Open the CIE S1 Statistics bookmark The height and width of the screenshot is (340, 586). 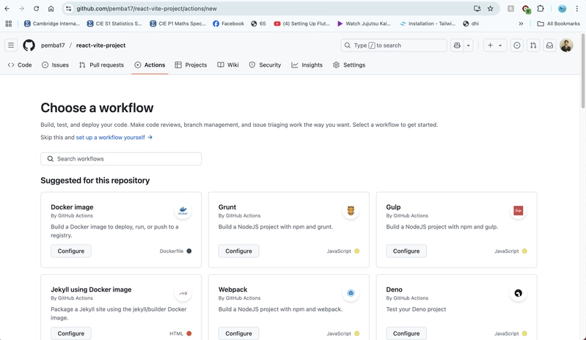(x=114, y=23)
